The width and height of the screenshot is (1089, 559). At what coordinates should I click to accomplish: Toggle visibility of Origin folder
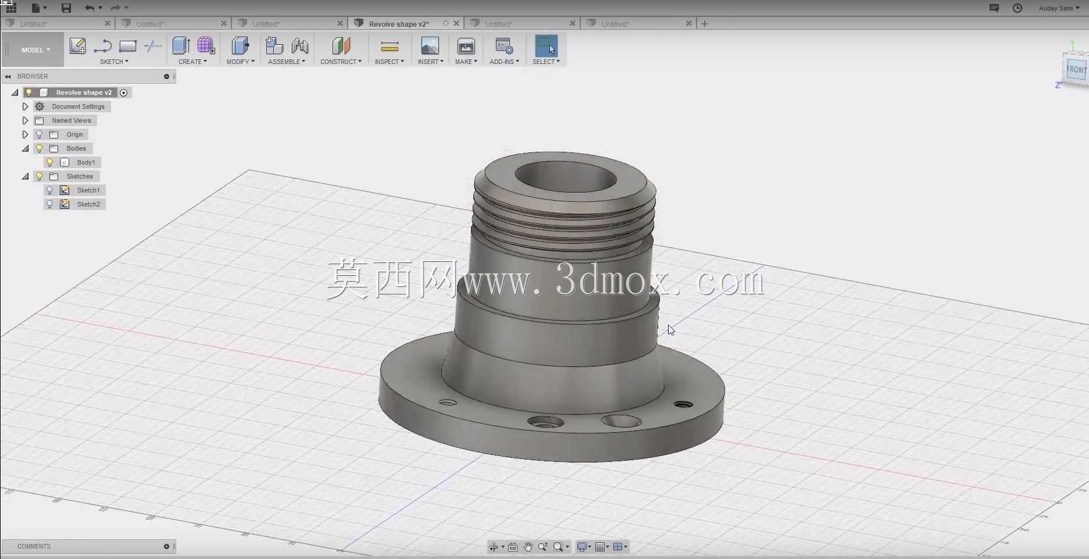point(40,134)
